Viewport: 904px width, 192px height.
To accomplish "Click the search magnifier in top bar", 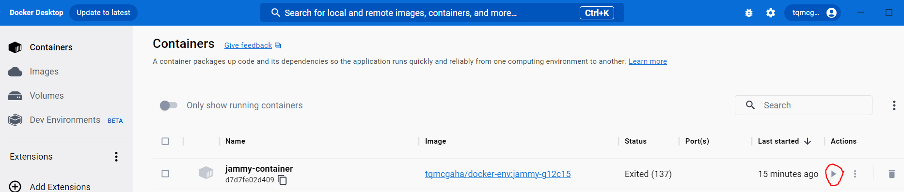I will point(275,13).
